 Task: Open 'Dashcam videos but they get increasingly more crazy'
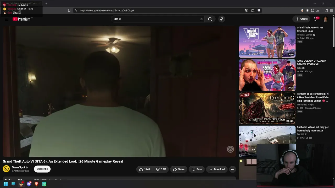coord(313,129)
